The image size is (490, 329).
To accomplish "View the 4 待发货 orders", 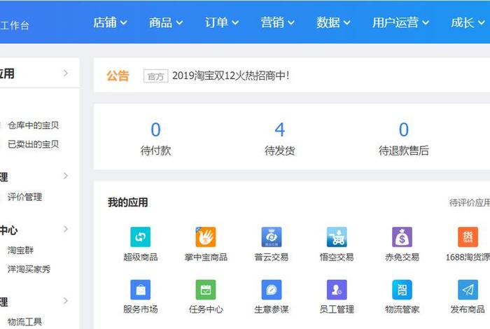I will (x=280, y=138).
